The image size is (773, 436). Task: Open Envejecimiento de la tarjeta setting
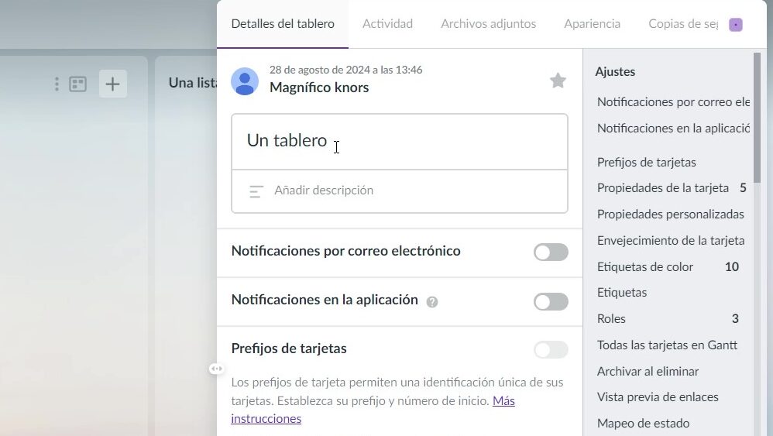[x=671, y=240]
